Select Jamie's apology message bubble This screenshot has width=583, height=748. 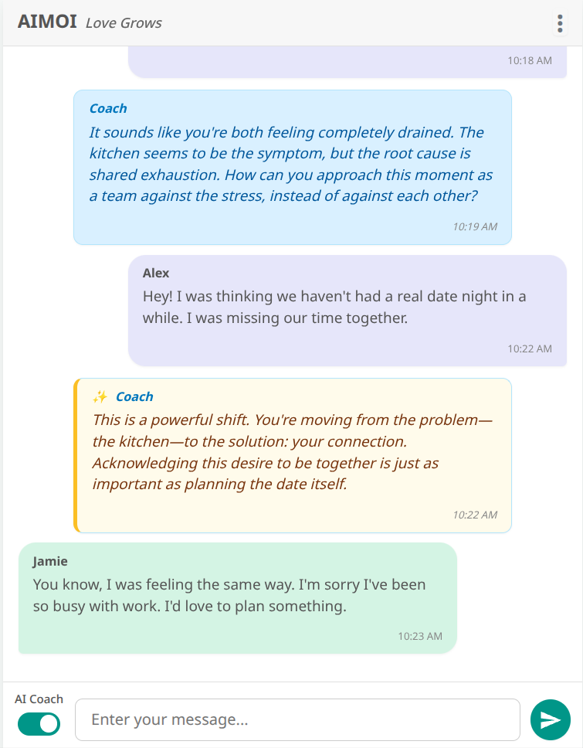tap(237, 597)
